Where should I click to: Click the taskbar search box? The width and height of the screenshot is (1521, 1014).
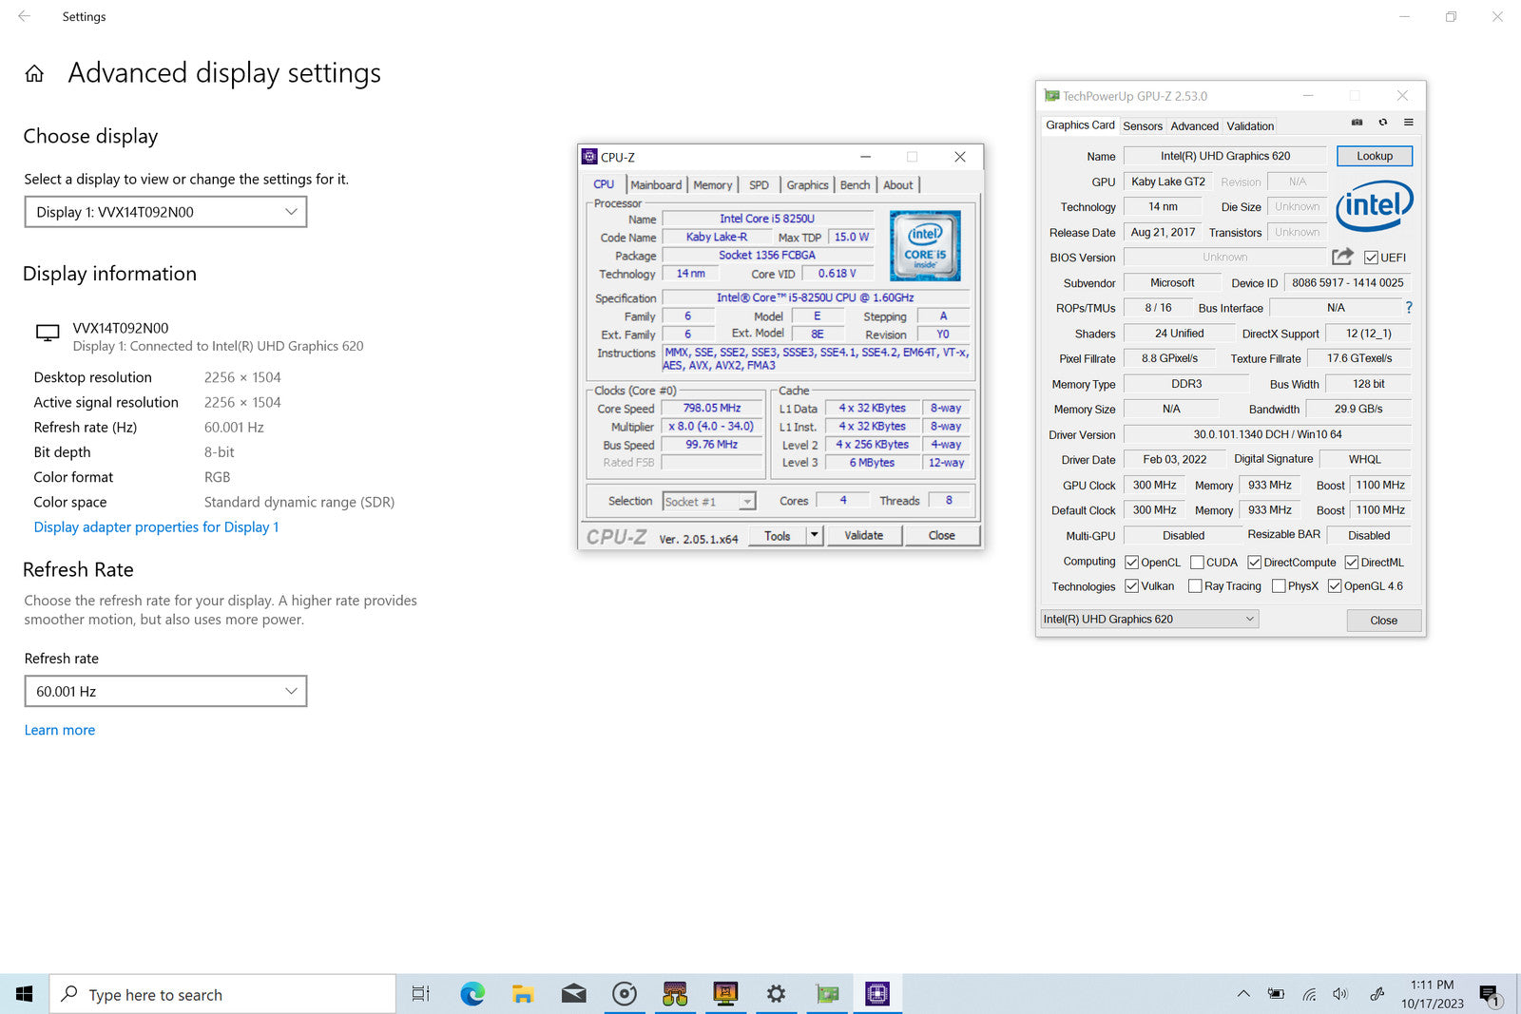click(x=222, y=994)
